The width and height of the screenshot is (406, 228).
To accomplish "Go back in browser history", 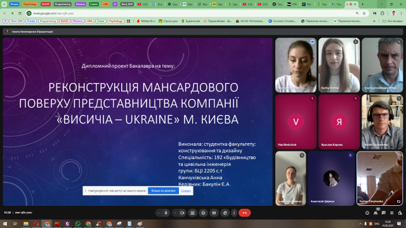I will tap(4, 13).
